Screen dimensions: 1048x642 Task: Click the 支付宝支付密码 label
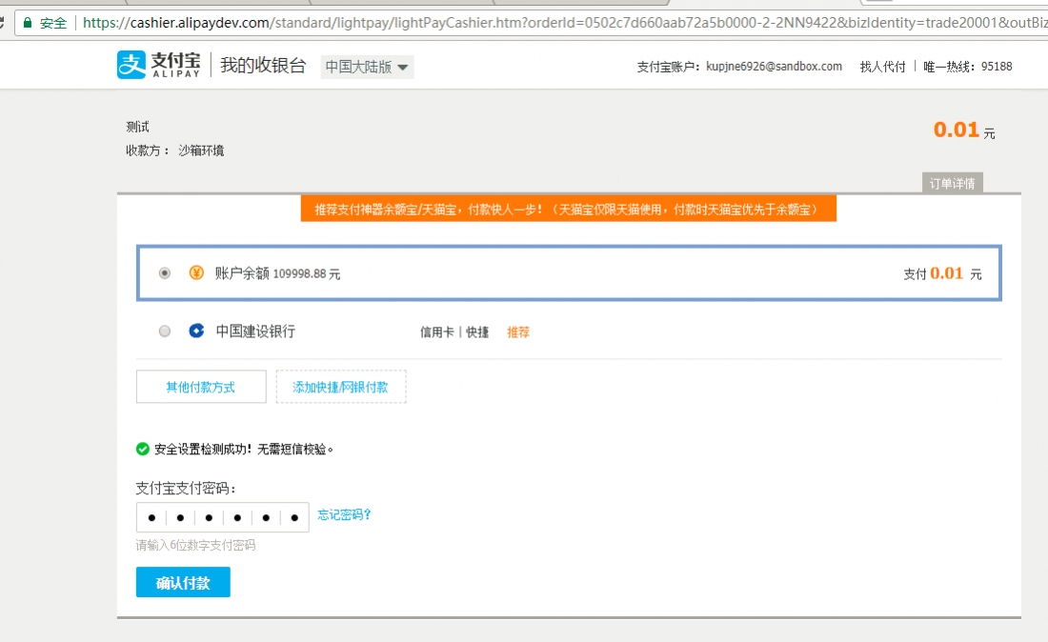(186, 489)
